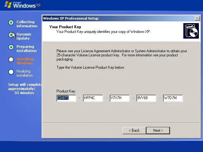203x152 pixels.
Task: Click into the 8VY68 product key box
Action: pyautogui.click(x=146, y=98)
